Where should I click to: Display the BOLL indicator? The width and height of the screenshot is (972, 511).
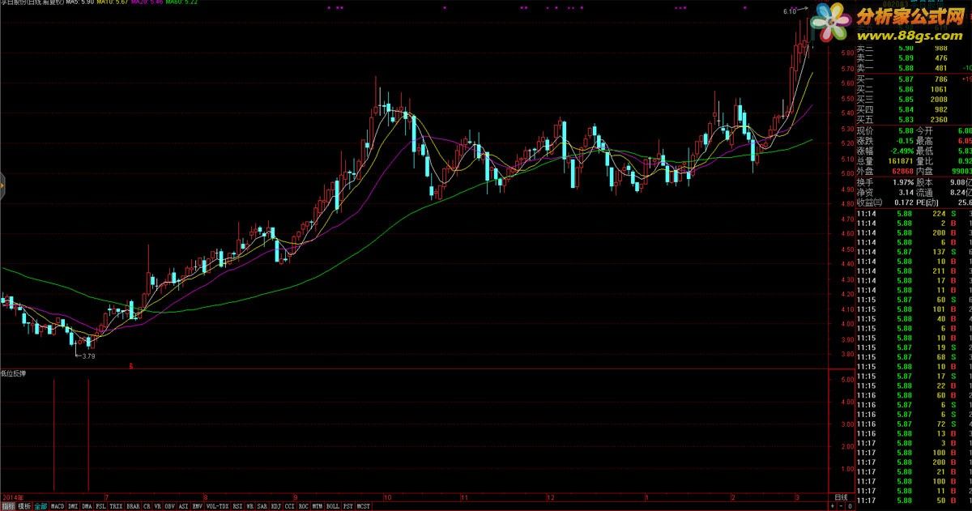click(x=333, y=506)
